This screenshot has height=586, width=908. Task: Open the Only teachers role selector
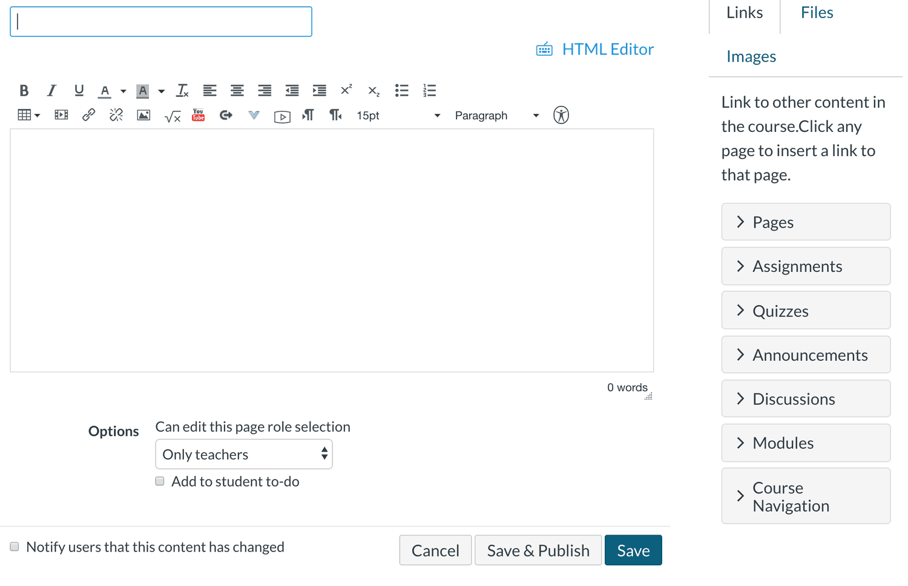click(x=244, y=454)
